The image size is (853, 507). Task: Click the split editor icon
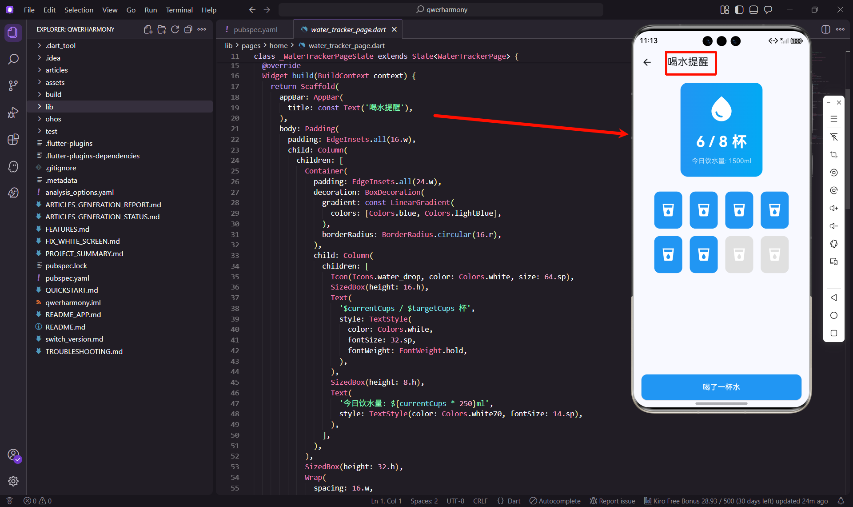825,29
